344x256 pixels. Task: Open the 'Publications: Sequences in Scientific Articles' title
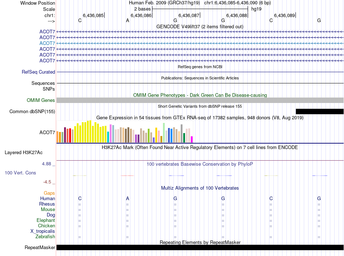(200, 78)
